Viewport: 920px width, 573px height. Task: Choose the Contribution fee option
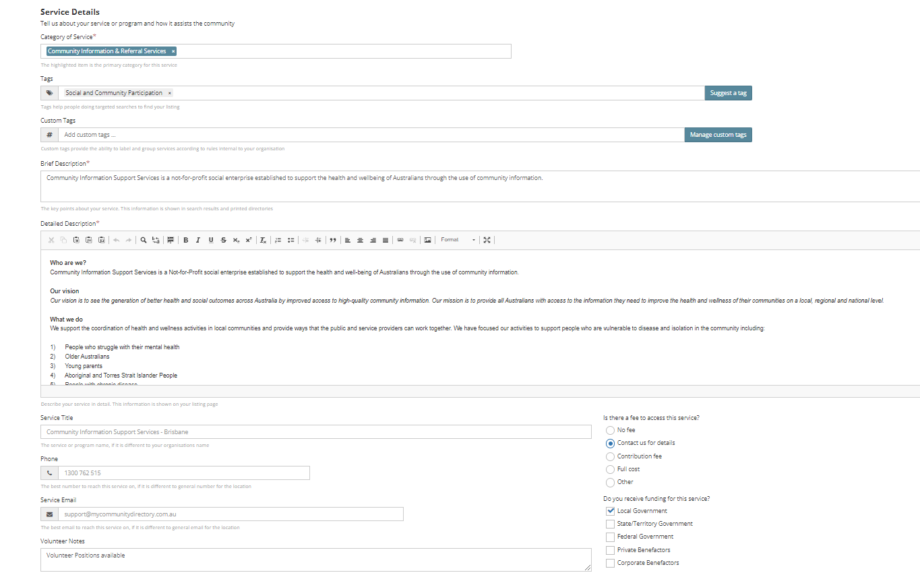(611, 456)
